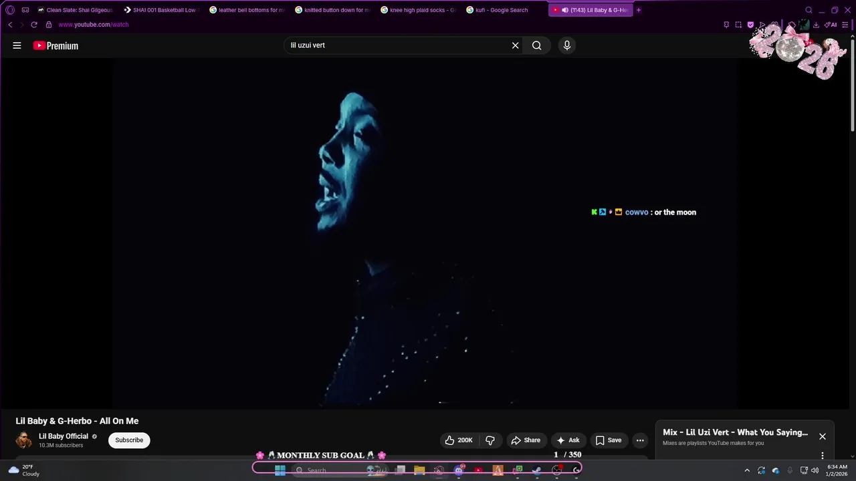Switch to leather bell bottoms tab
The height and width of the screenshot is (481, 856).
coord(247,10)
